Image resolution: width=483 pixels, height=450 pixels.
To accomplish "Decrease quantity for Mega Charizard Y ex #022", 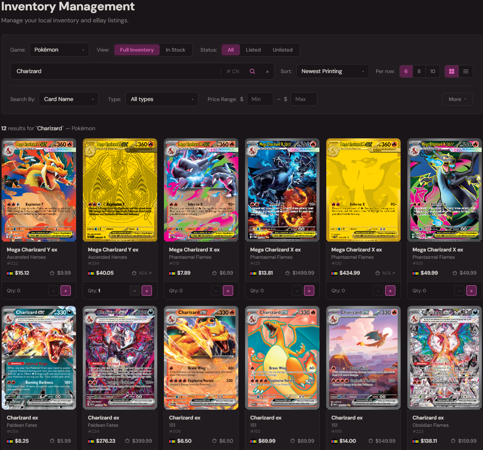I will tap(54, 291).
